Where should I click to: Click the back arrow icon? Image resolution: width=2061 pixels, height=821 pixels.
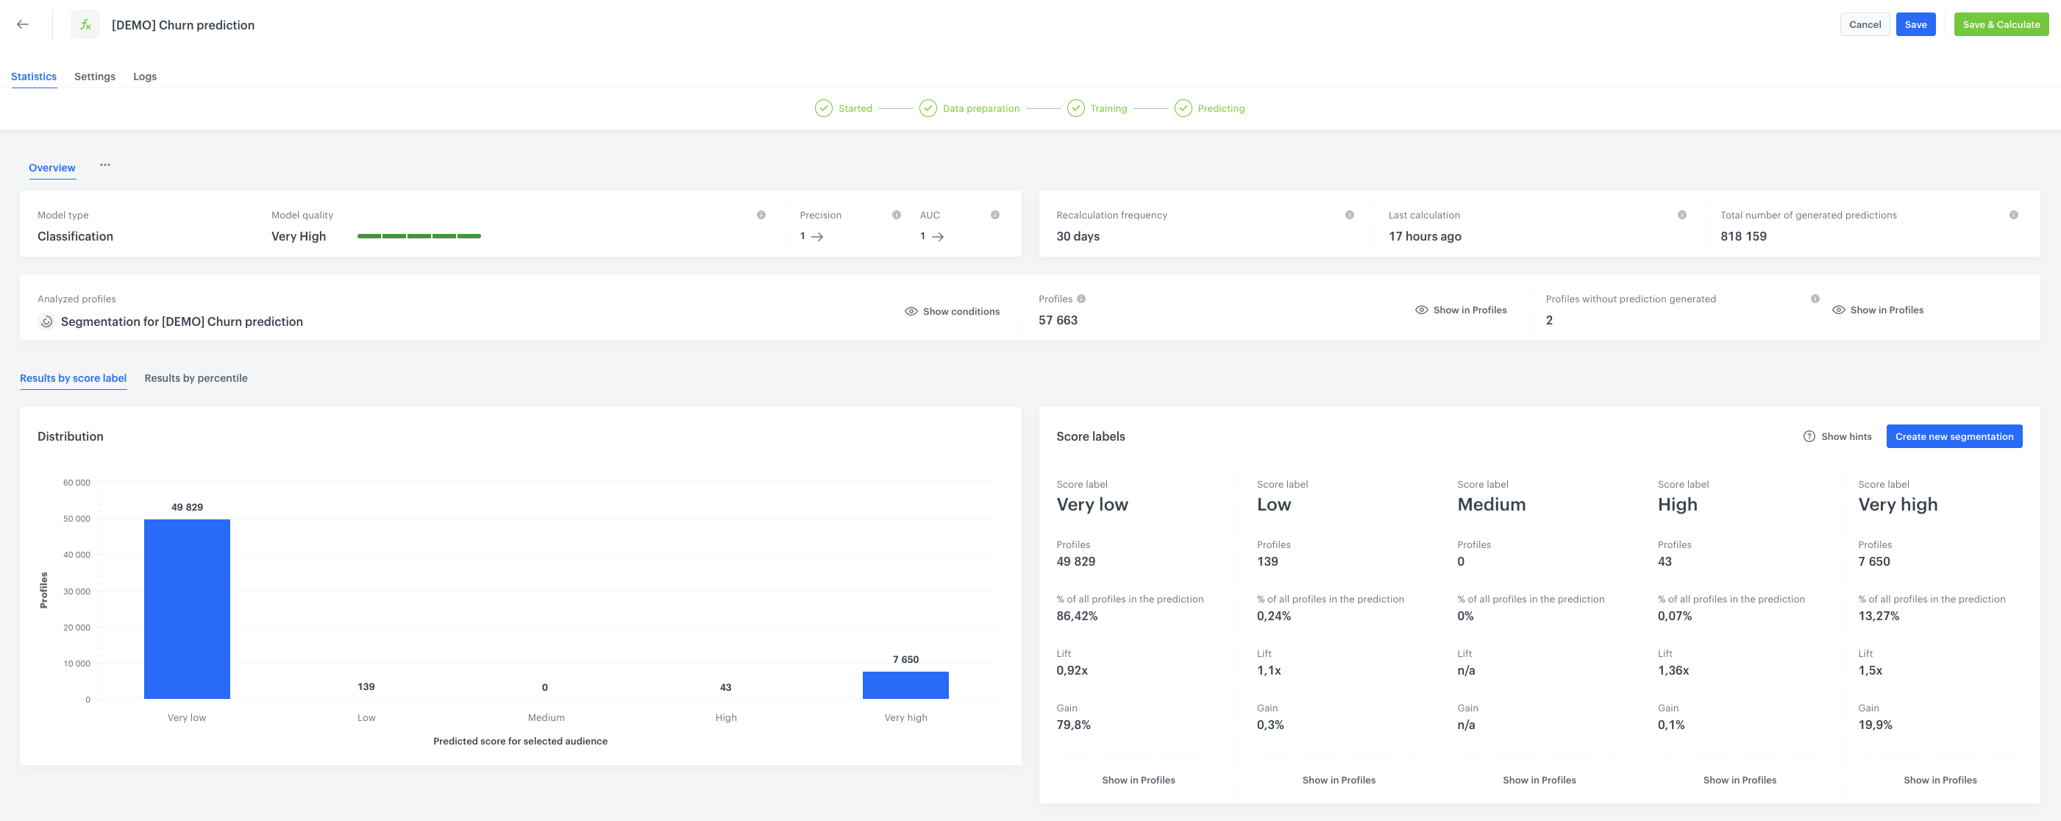click(22, 25)
